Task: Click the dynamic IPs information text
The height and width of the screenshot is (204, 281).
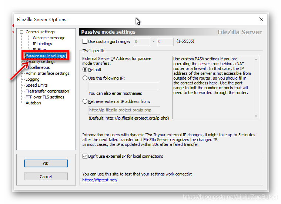Action: (168, 140)
